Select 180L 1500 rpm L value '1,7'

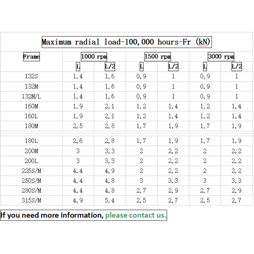[141, 141]
